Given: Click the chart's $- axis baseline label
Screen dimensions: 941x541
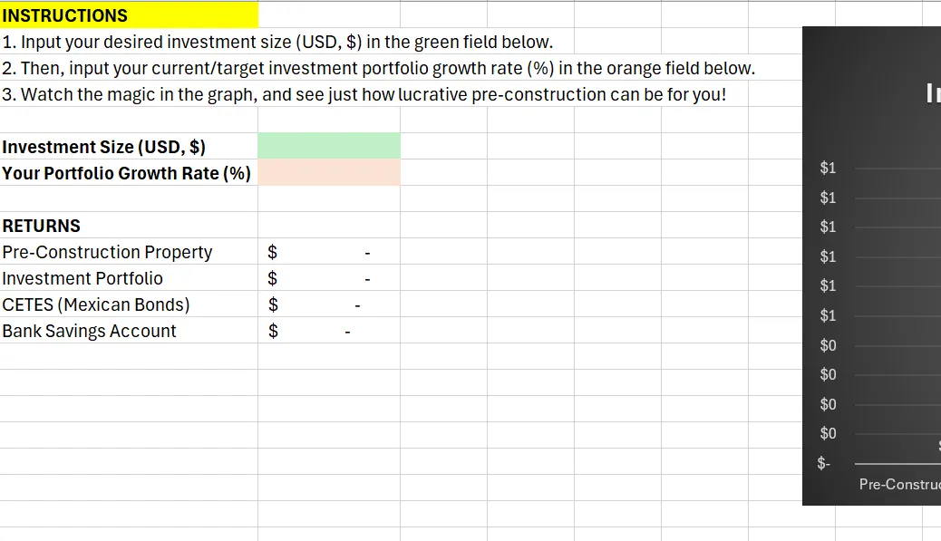Looking at the screenshot, I should point(823,463).
